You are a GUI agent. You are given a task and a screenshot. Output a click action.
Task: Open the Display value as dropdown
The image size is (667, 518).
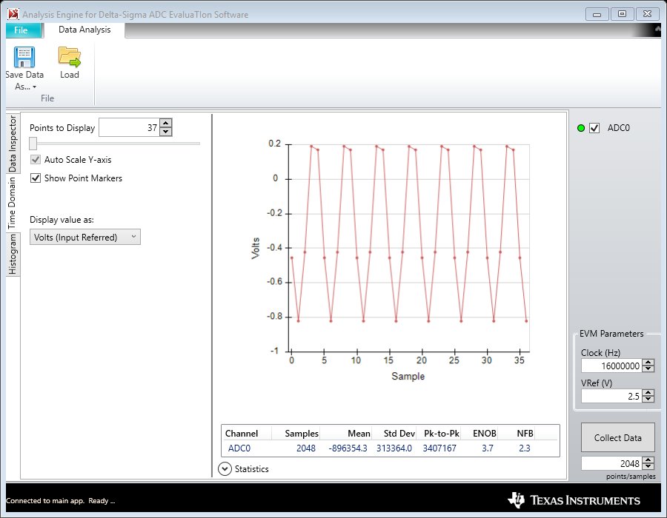click(x=85, y=237)
